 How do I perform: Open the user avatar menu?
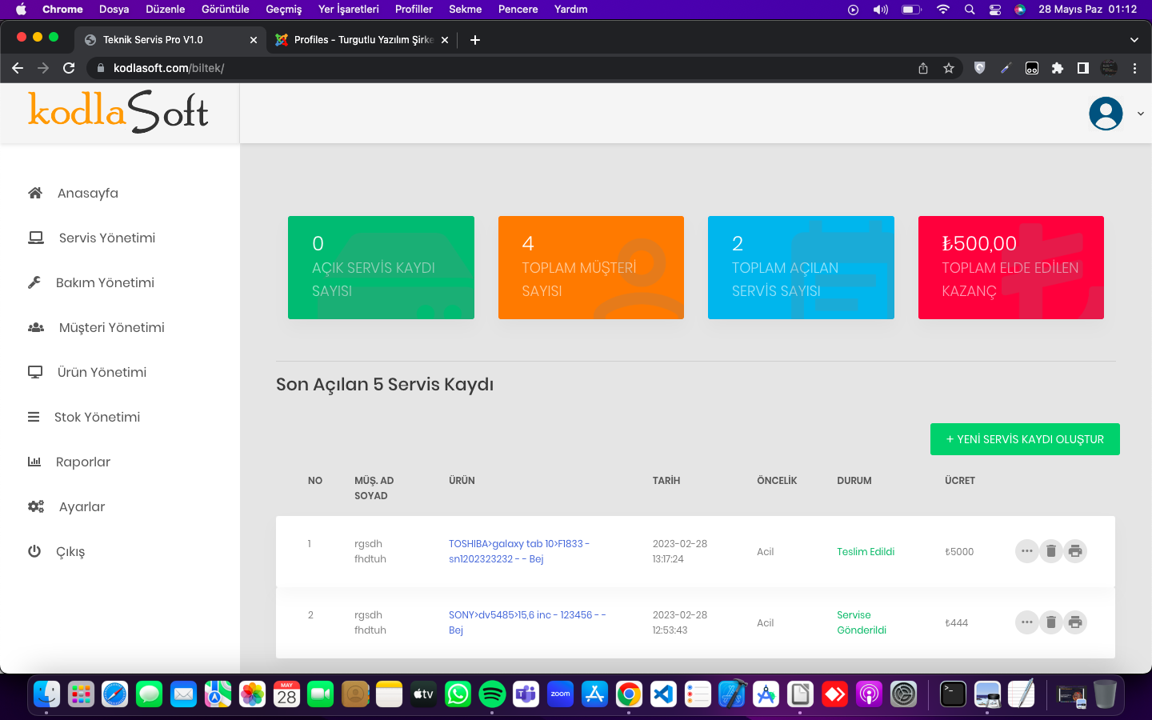click(1106, 114)
